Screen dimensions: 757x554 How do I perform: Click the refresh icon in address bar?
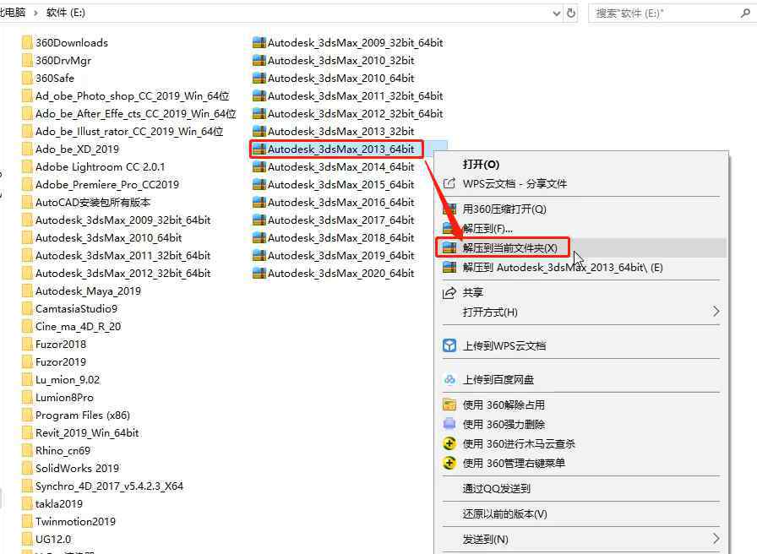pyautogui.click(x=571, y=13)
